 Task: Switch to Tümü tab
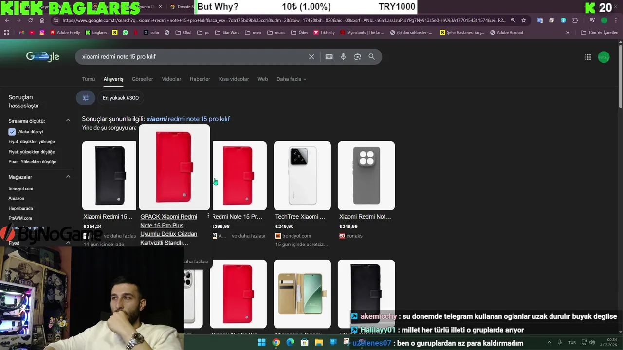point(89,79)
